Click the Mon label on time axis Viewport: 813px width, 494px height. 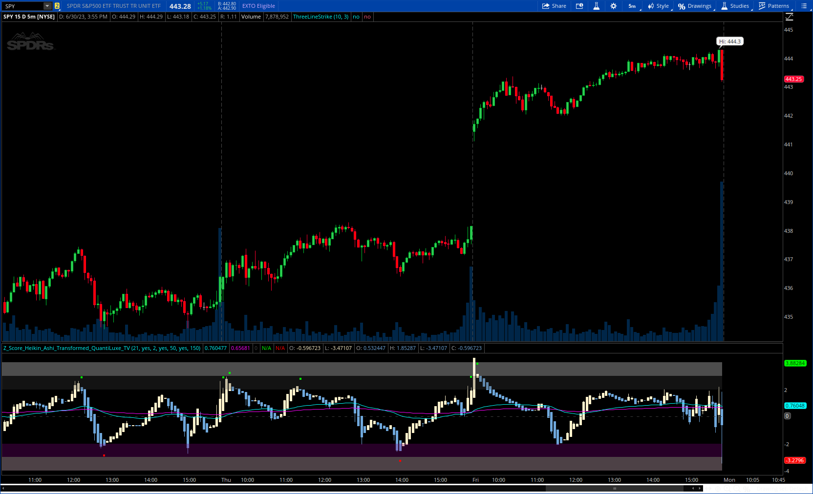point(729,480)
